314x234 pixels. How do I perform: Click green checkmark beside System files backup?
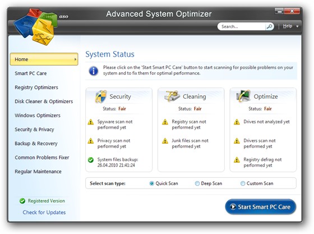[x=91, y=160]
